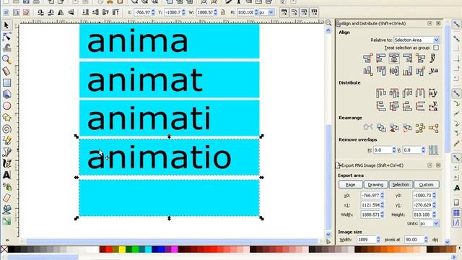The image size is (462, 260).
Task: Lower selection to bottom
Action: click(85, 12)
